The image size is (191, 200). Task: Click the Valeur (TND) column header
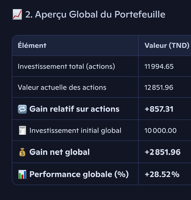167,45
